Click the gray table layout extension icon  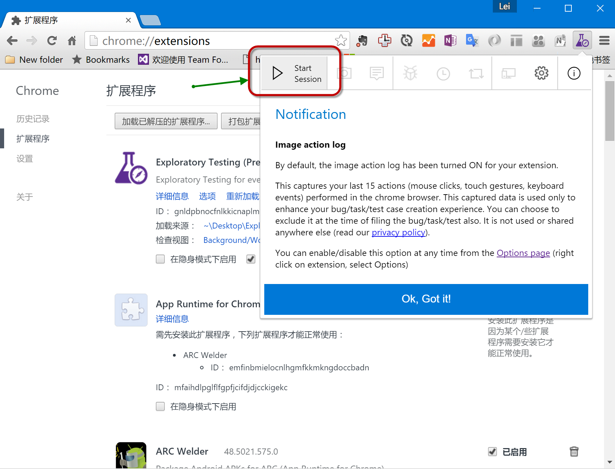coord(516,41)
